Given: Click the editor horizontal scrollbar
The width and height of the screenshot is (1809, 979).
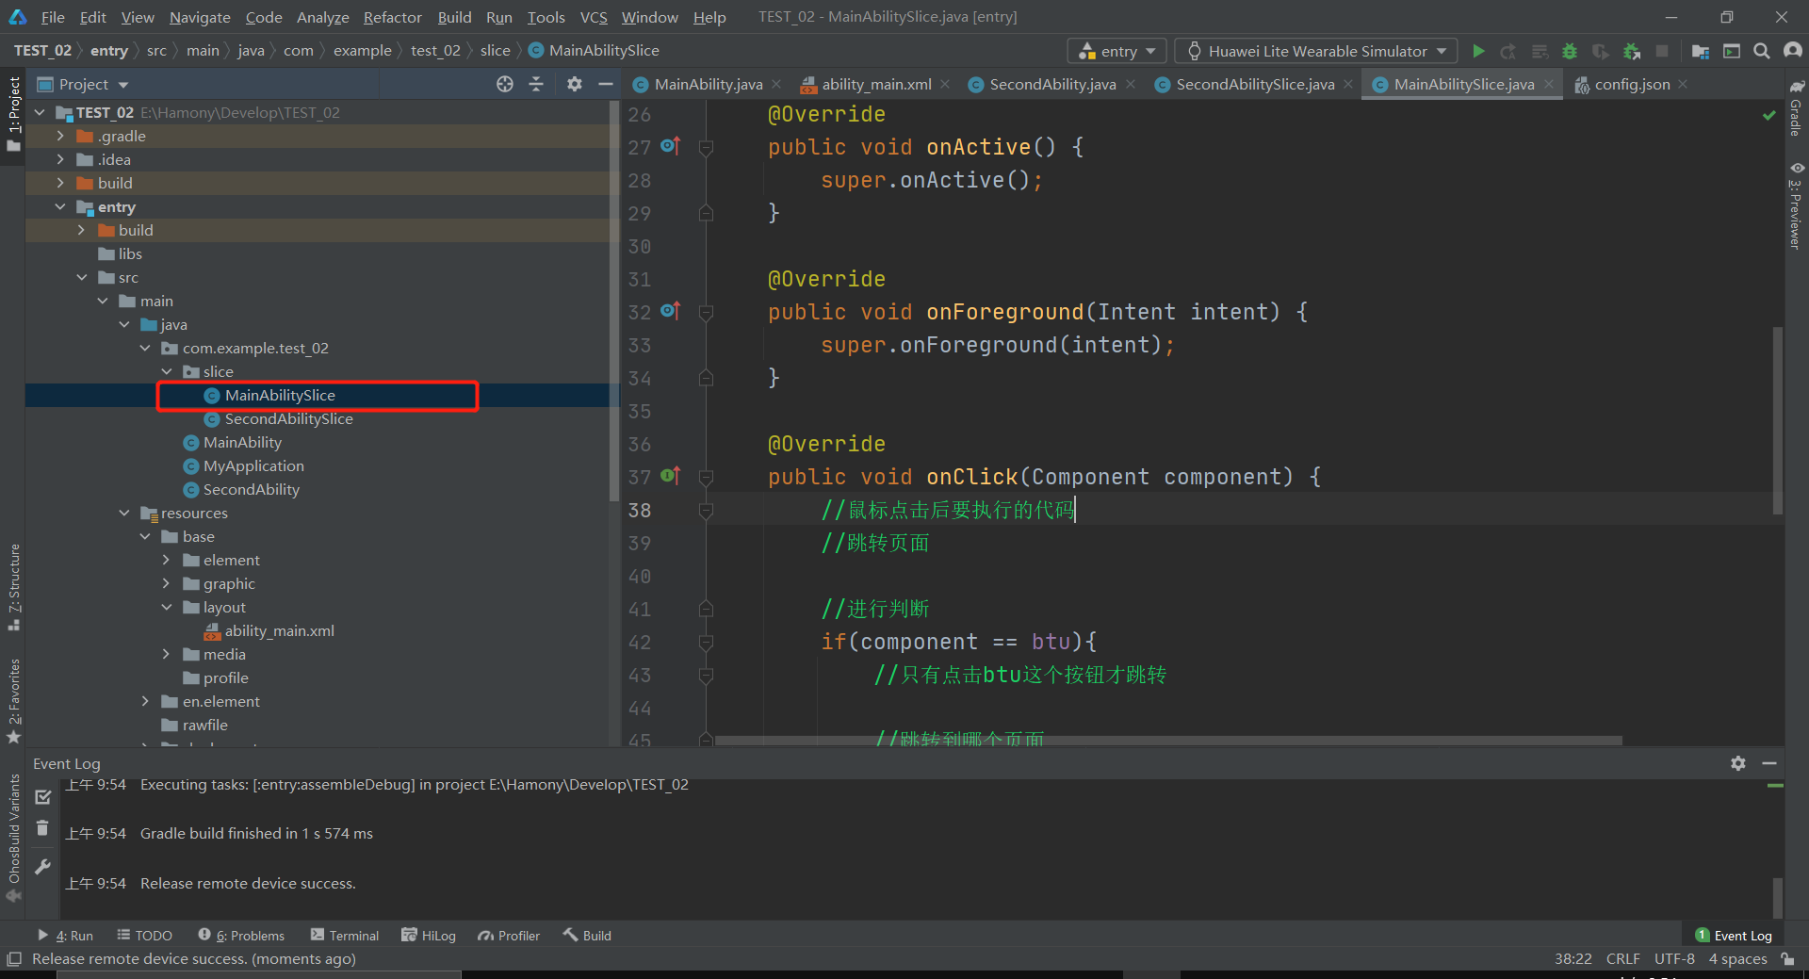Looking at the screenshot, I should pos(1168,741).
